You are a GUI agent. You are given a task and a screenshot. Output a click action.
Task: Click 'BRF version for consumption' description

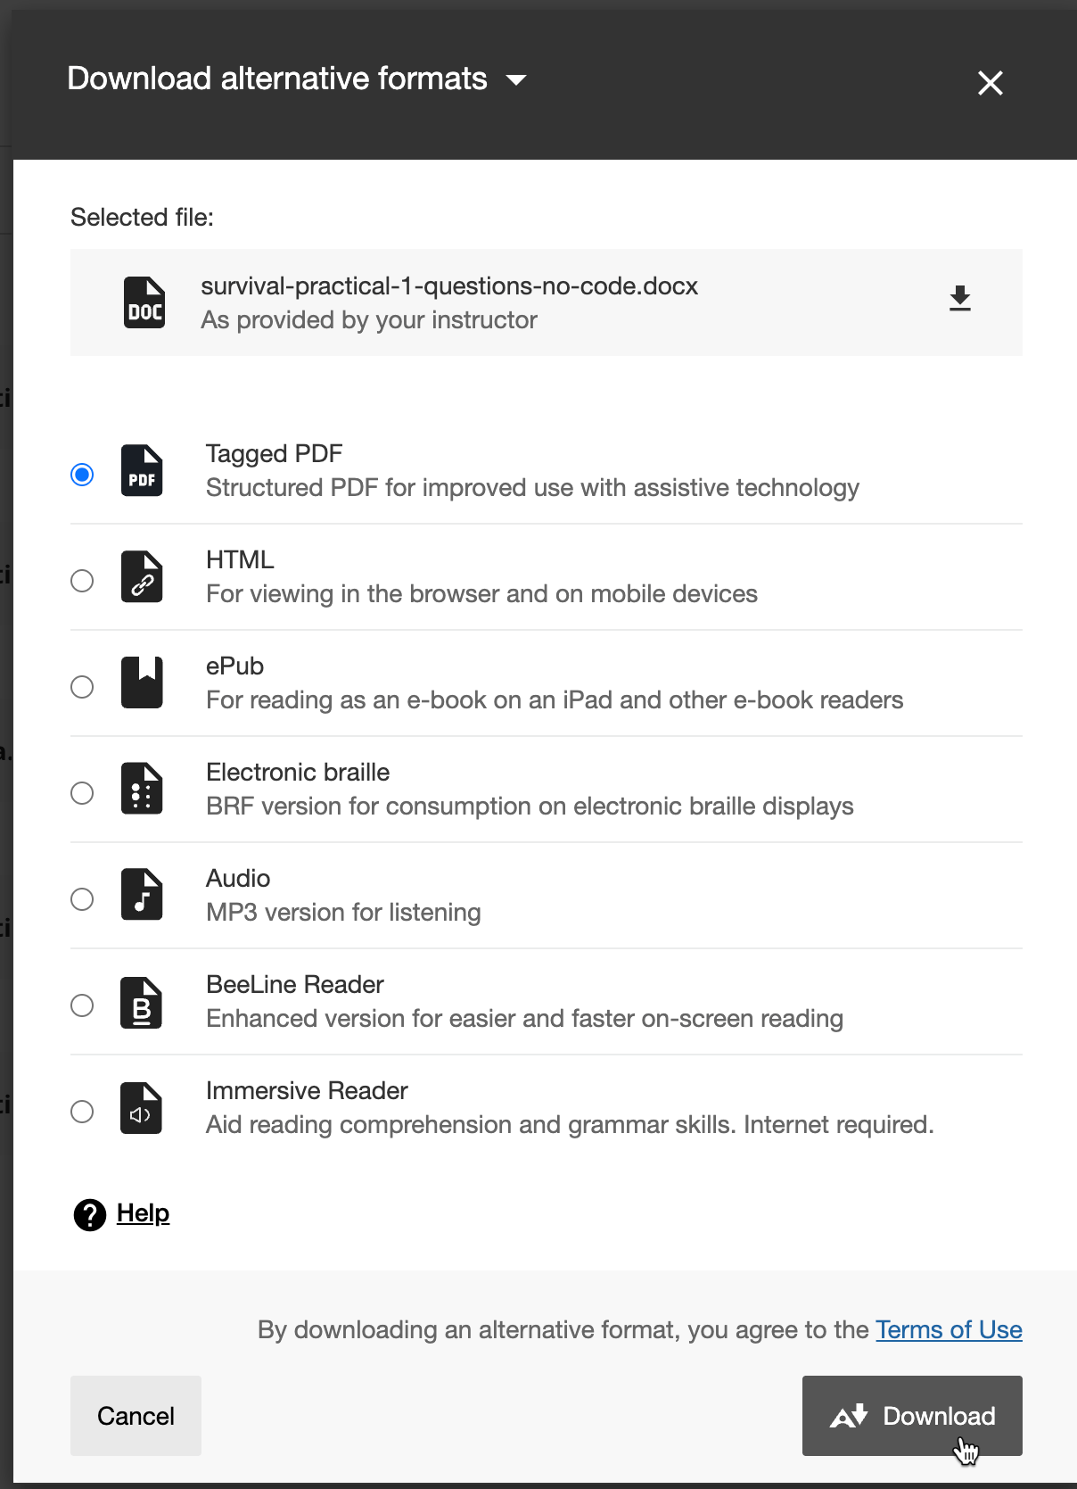pyautogui.click(x=530, y=807)
